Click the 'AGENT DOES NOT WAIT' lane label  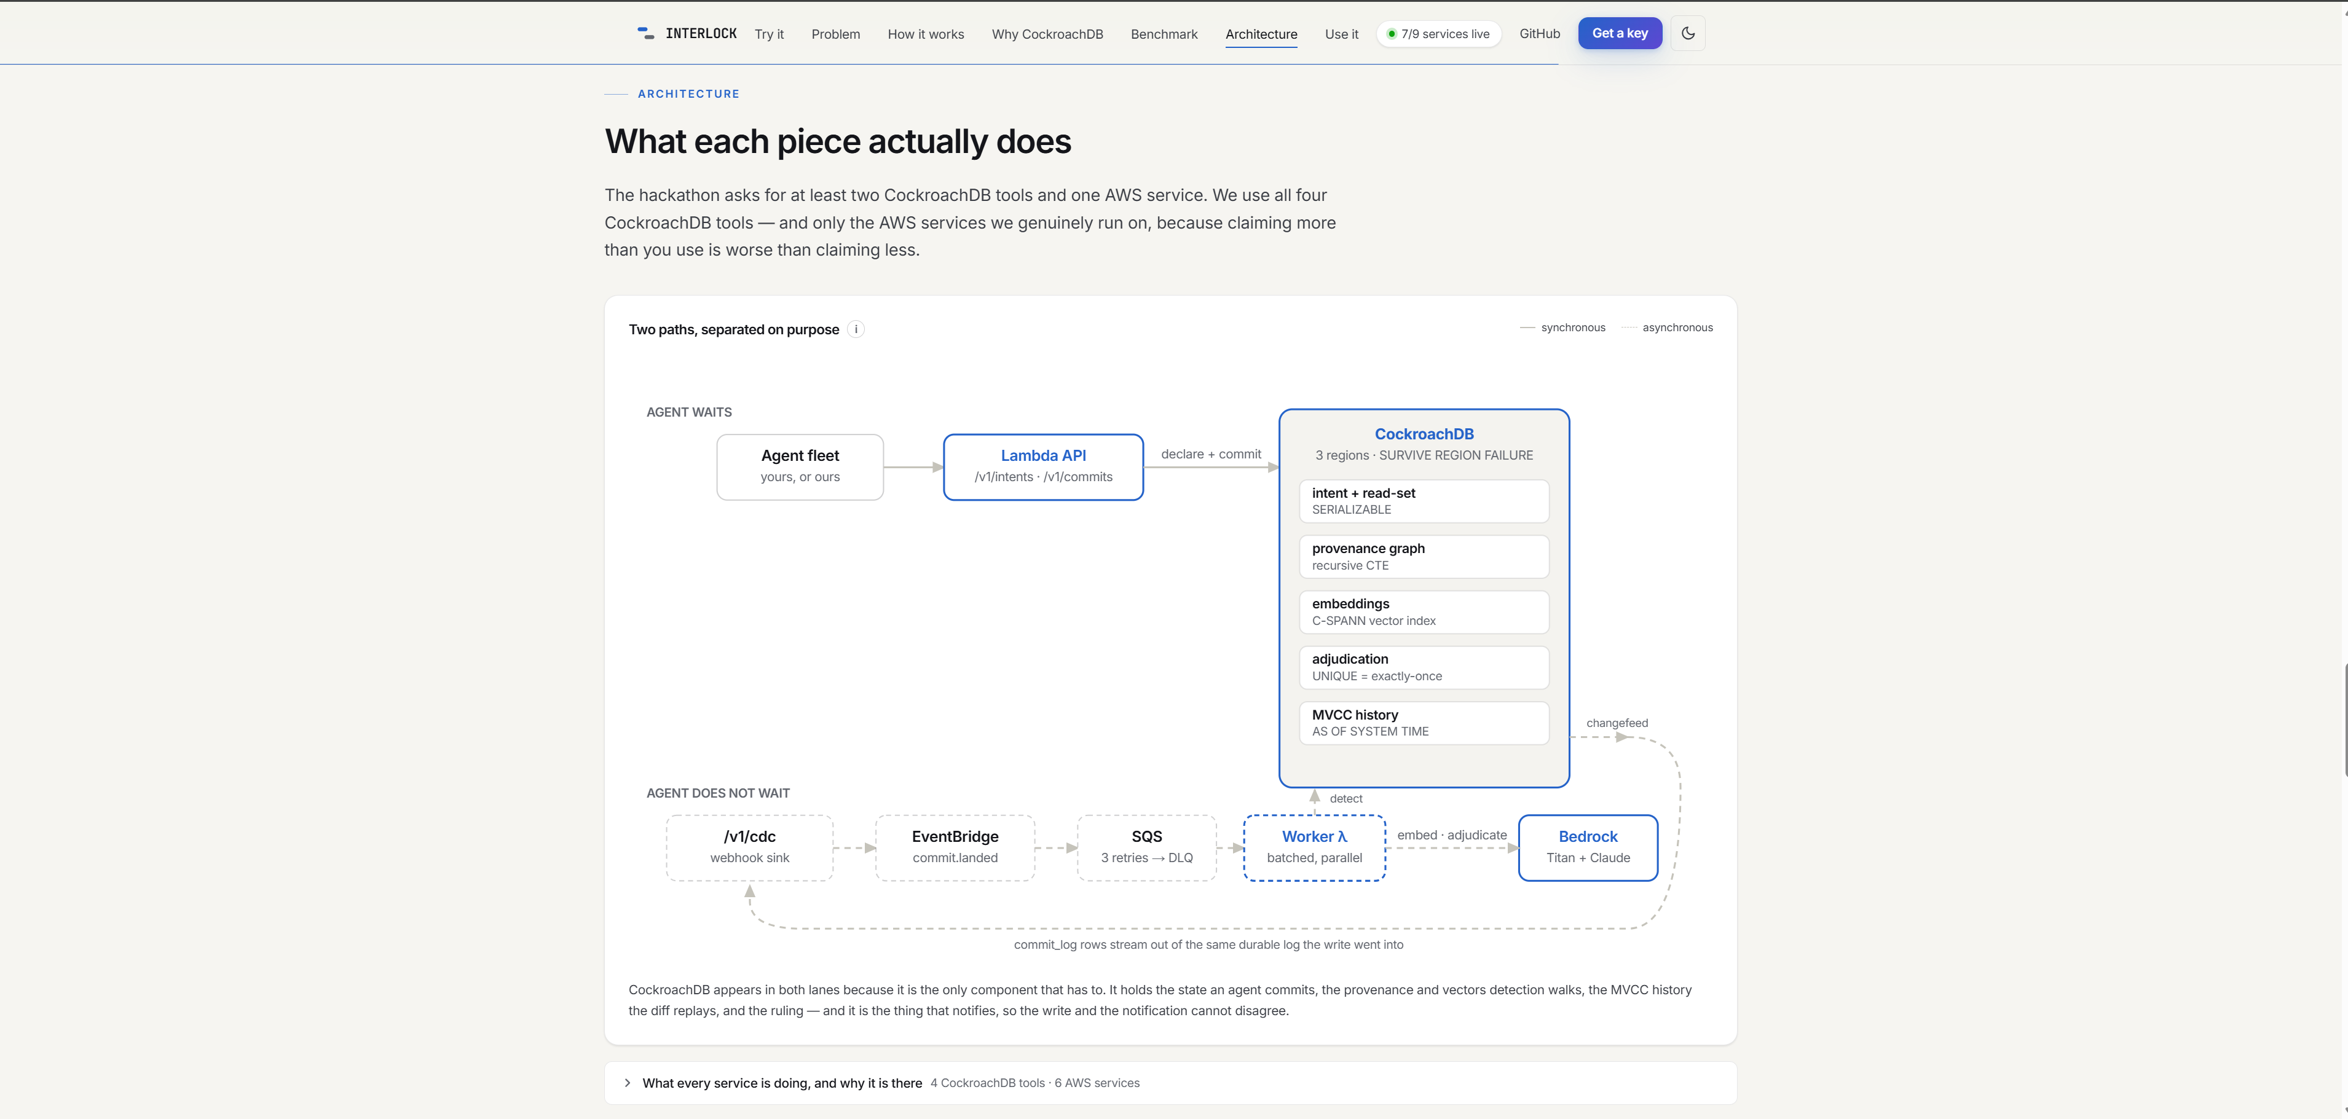click(x=719, y=794)
